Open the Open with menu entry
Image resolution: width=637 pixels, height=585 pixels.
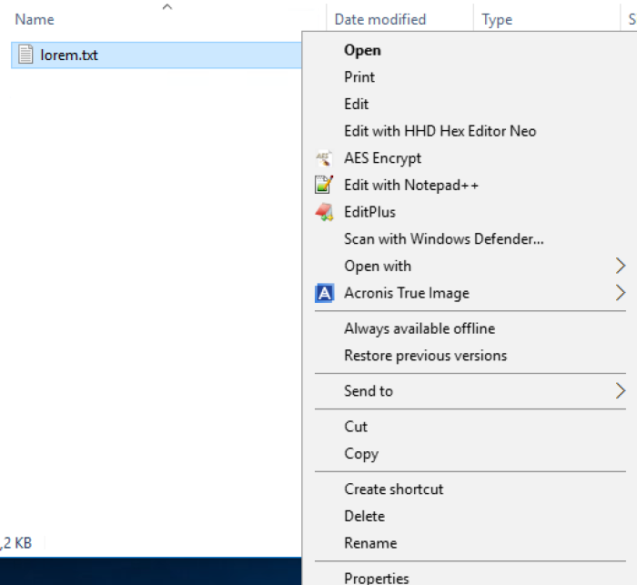point(470,266)
